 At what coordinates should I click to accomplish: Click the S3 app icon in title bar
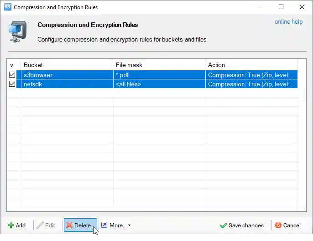7,7
